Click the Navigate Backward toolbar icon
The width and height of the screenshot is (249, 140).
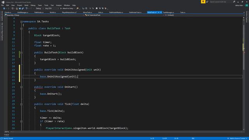tap(4, 9)
